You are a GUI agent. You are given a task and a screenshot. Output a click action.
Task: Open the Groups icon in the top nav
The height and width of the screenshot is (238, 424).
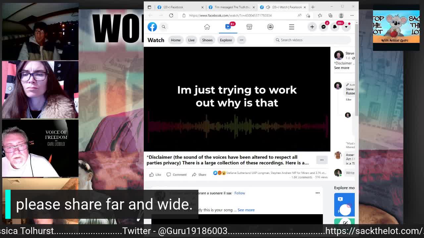tap(270, 27)
